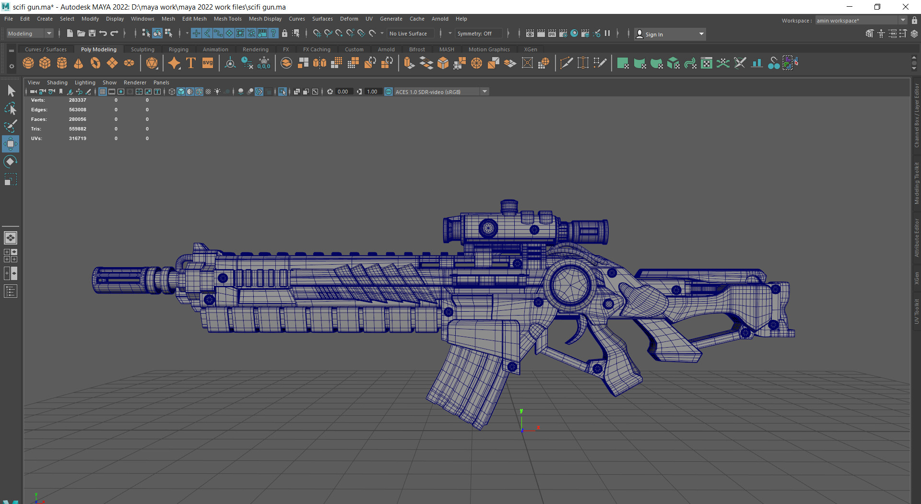Create a polygon sphere from the shelf

(28, 63)
